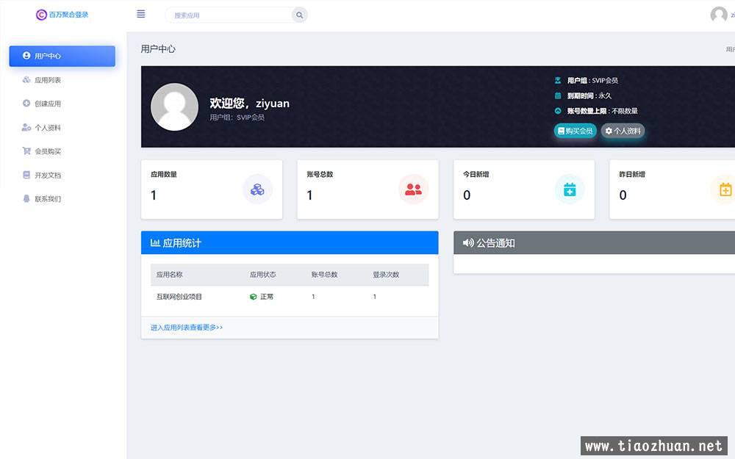Toggle the sidebar hamburger menu icon
Viewport: 735px width, 459px height.
pos(140,14)
